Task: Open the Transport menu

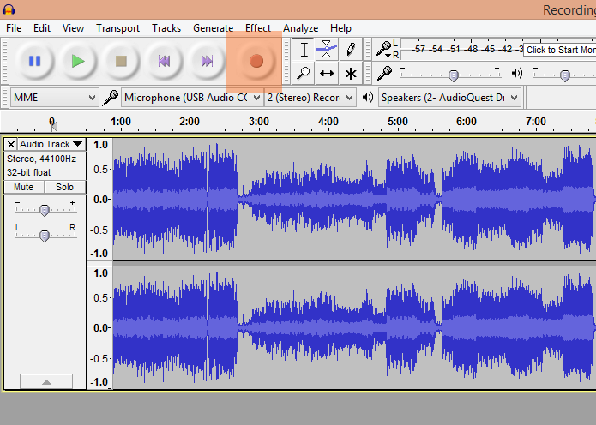Action: [117, 28]
